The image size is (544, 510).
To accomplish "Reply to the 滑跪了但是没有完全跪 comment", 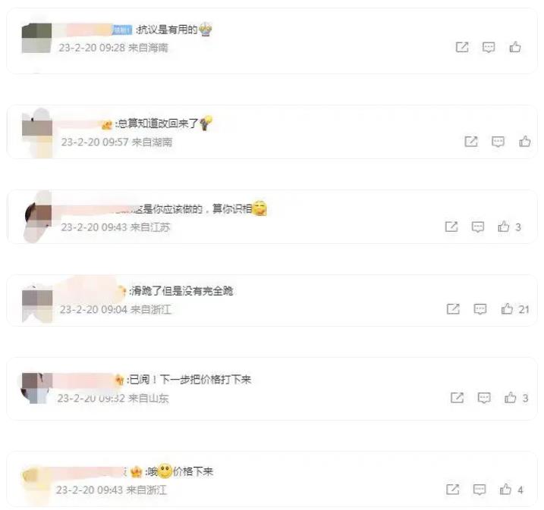I will tap(480, 308).
